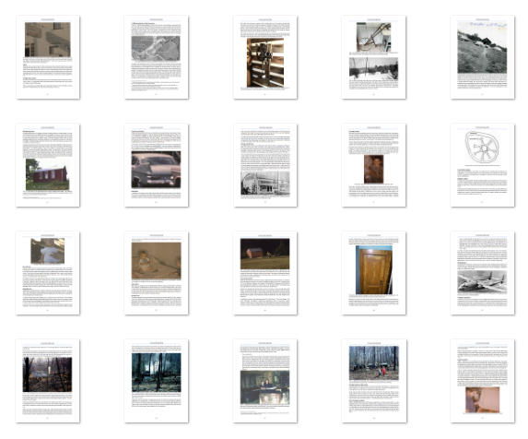Image resolution: width=528 pixels, height=439 pixels.
Task: Open the page with the sepia building photo
Action: [48, 57]
